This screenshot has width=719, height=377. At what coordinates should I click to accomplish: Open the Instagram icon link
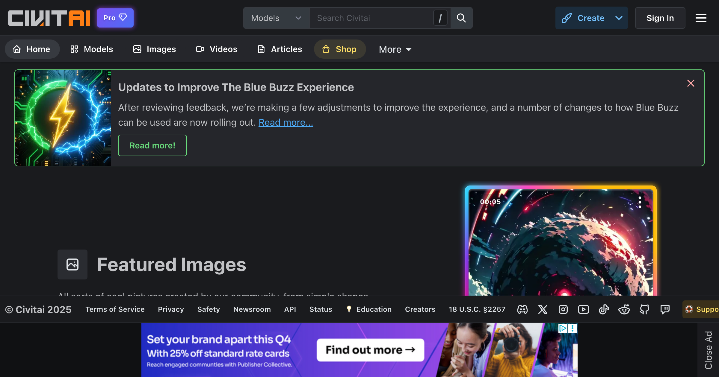tap(563, 309)
